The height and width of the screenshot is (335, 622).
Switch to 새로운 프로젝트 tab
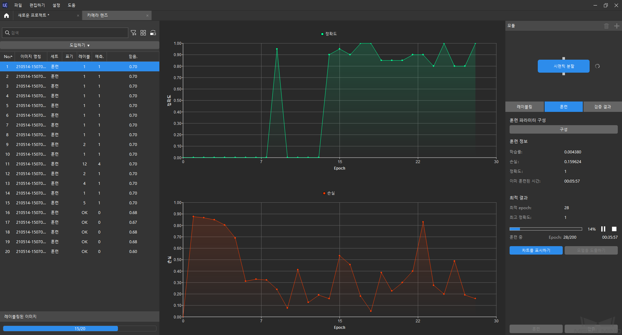click(x=47, y=15)
